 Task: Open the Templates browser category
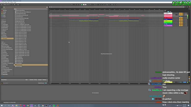pos(5,37)
